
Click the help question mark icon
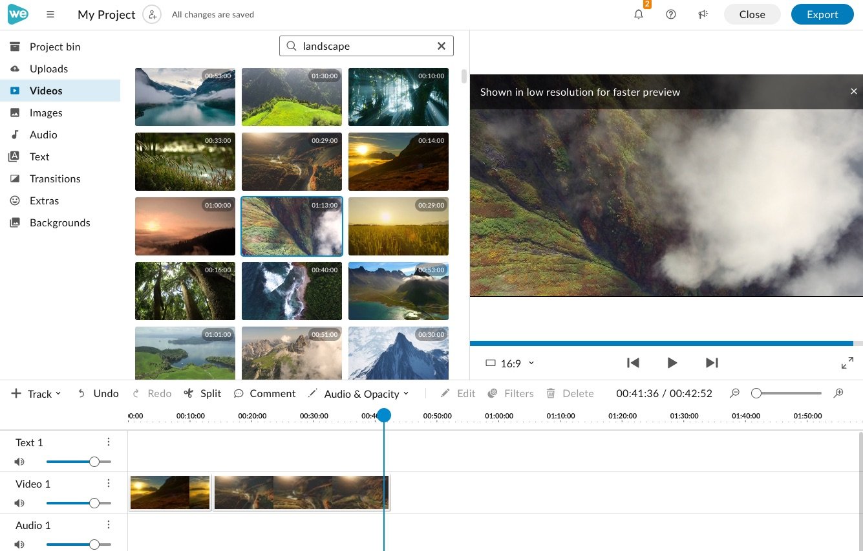tap(670, 14)
